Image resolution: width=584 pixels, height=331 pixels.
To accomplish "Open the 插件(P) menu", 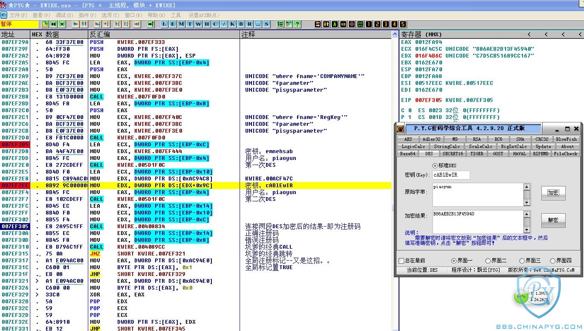I will click(87, 15).
